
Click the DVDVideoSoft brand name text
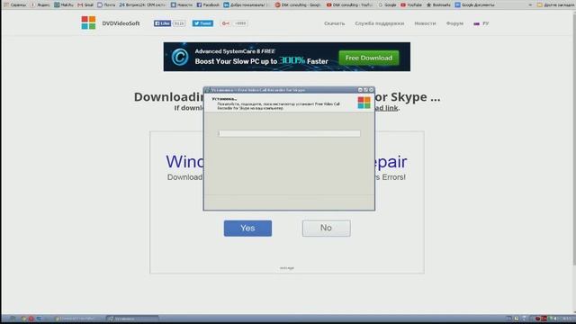(121, 23)
